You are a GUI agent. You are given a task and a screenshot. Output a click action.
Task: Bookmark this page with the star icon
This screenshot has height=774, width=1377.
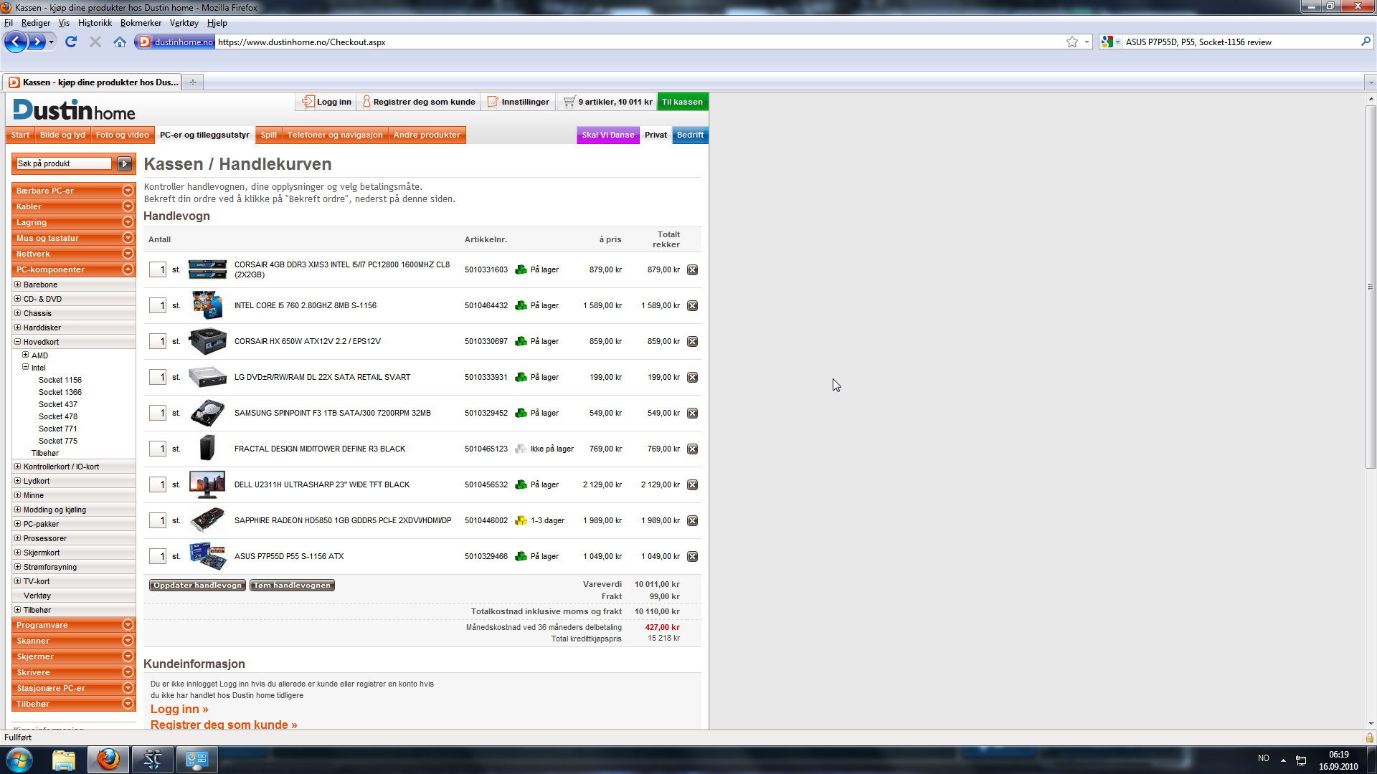tap(1071, 42)
